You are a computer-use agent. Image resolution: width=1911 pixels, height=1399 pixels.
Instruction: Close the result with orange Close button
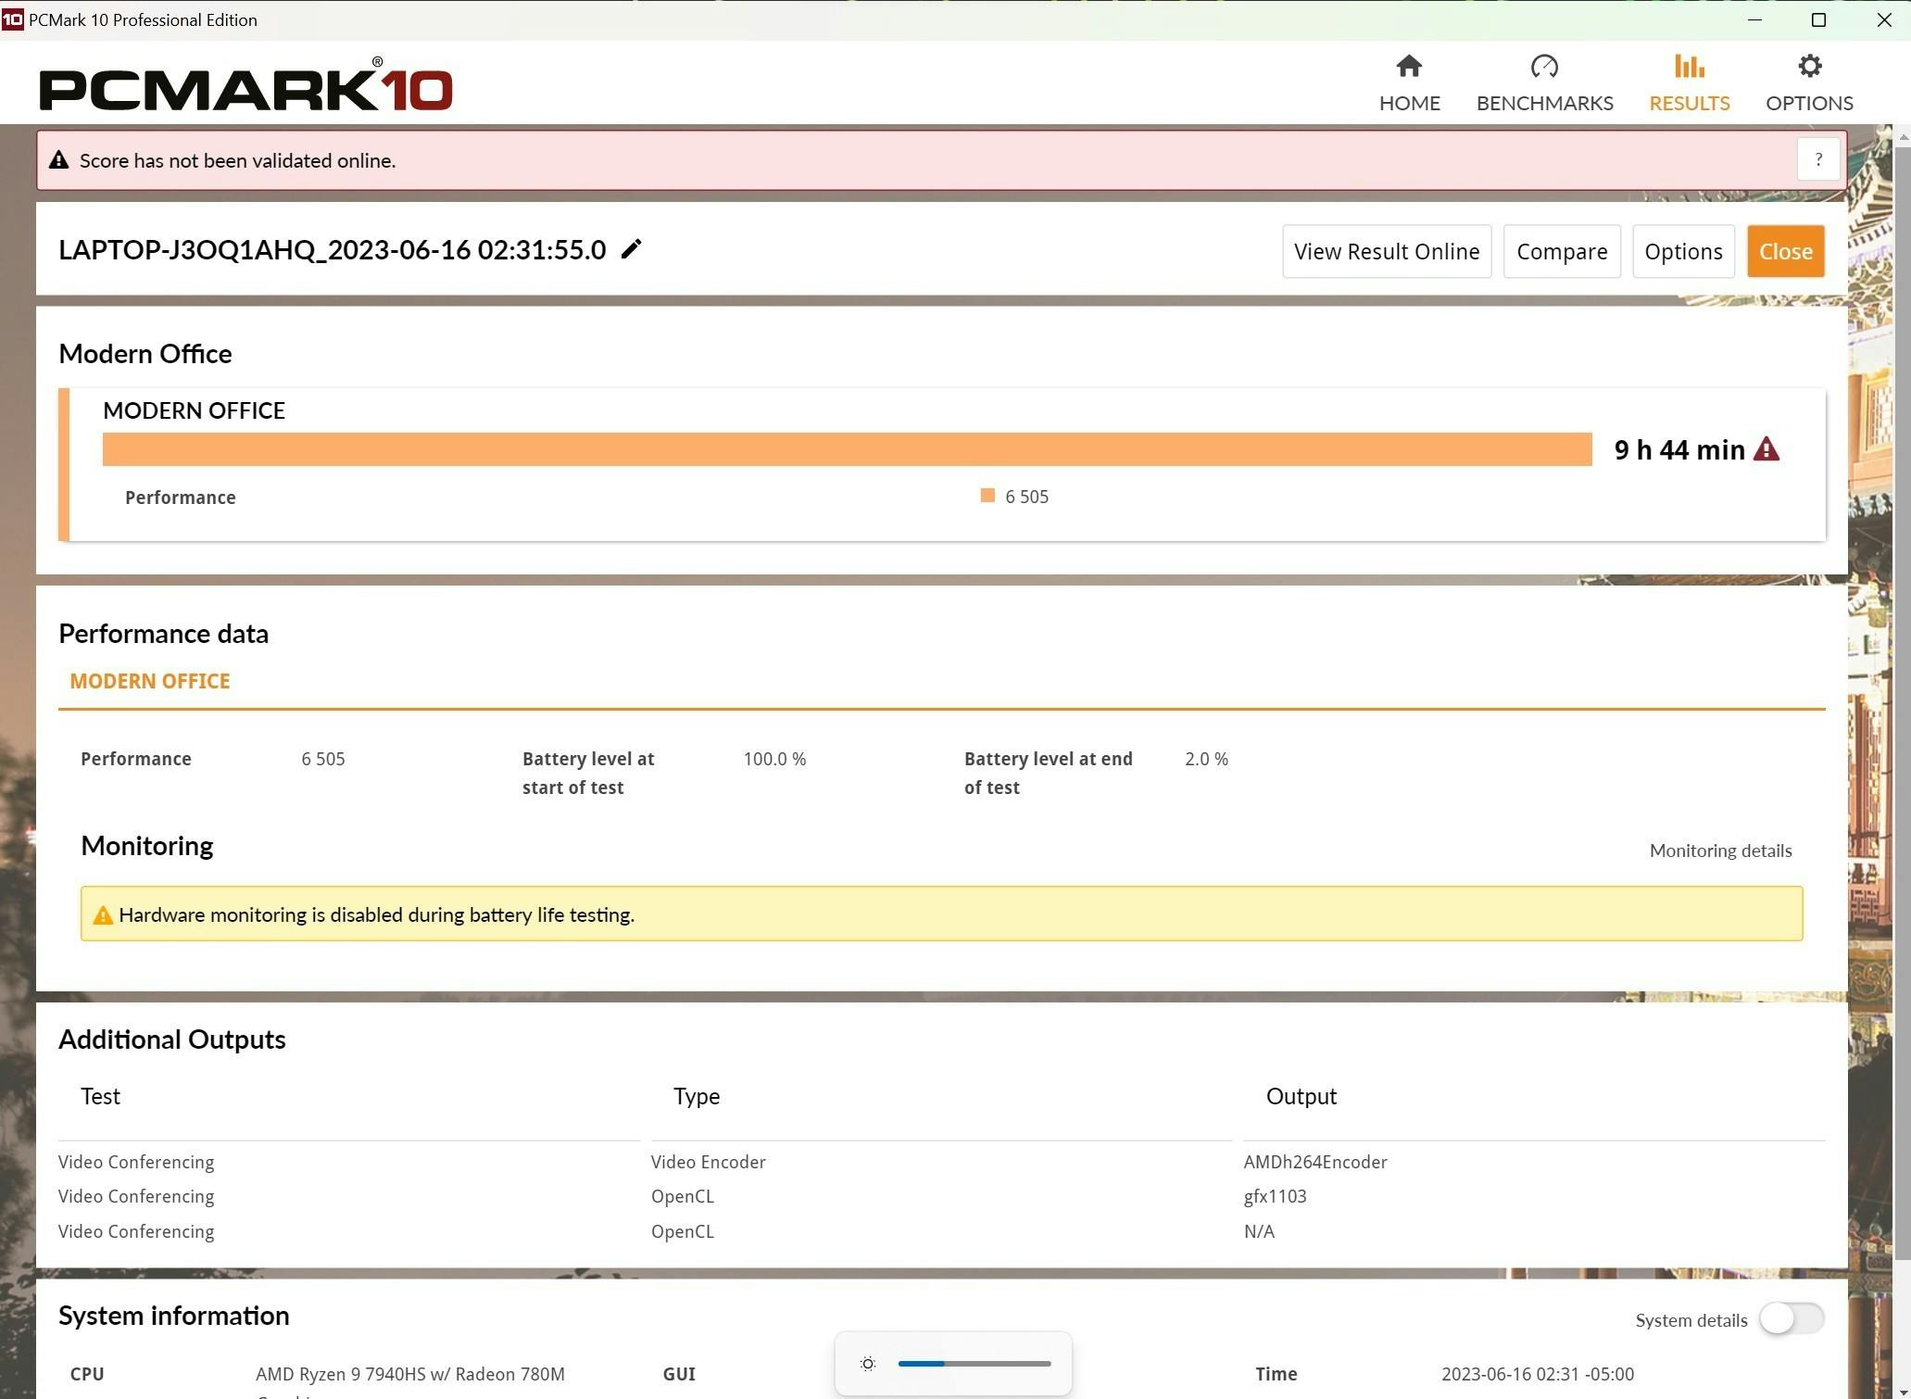tap(1785, 251)
